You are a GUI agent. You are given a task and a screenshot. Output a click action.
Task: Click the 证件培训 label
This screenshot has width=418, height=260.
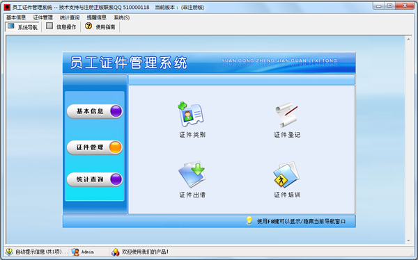click(x=287, y=195)
